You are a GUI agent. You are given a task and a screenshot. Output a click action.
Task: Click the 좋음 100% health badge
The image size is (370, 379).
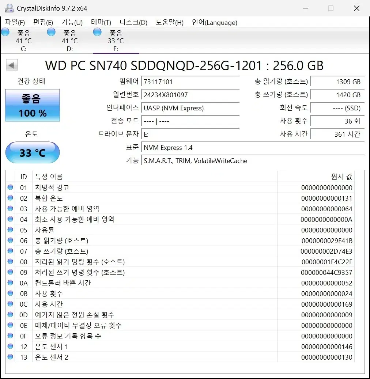click(32, 105)
